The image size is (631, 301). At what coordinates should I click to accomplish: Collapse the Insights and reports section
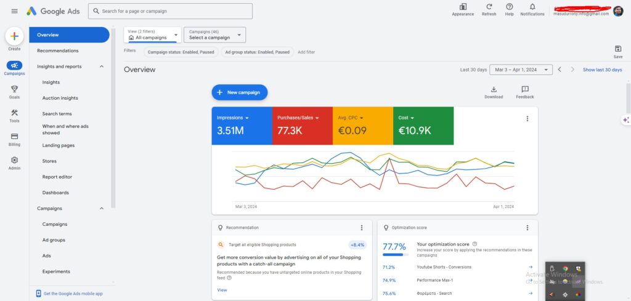[x=102, y=66]
